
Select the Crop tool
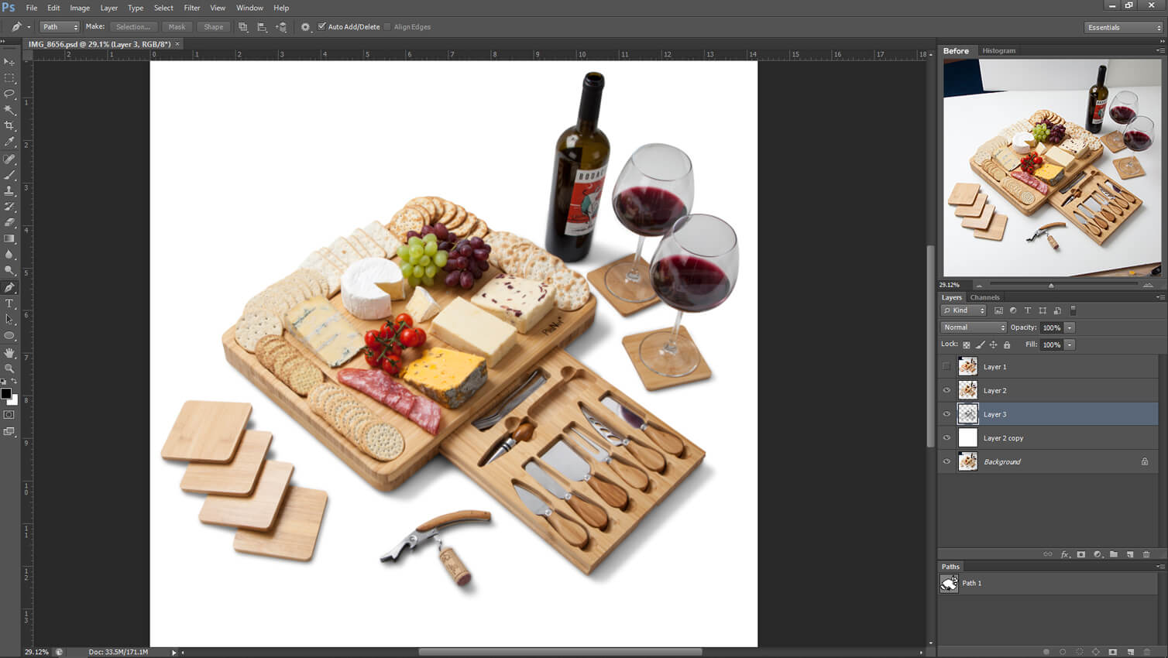tap(9, 125)
